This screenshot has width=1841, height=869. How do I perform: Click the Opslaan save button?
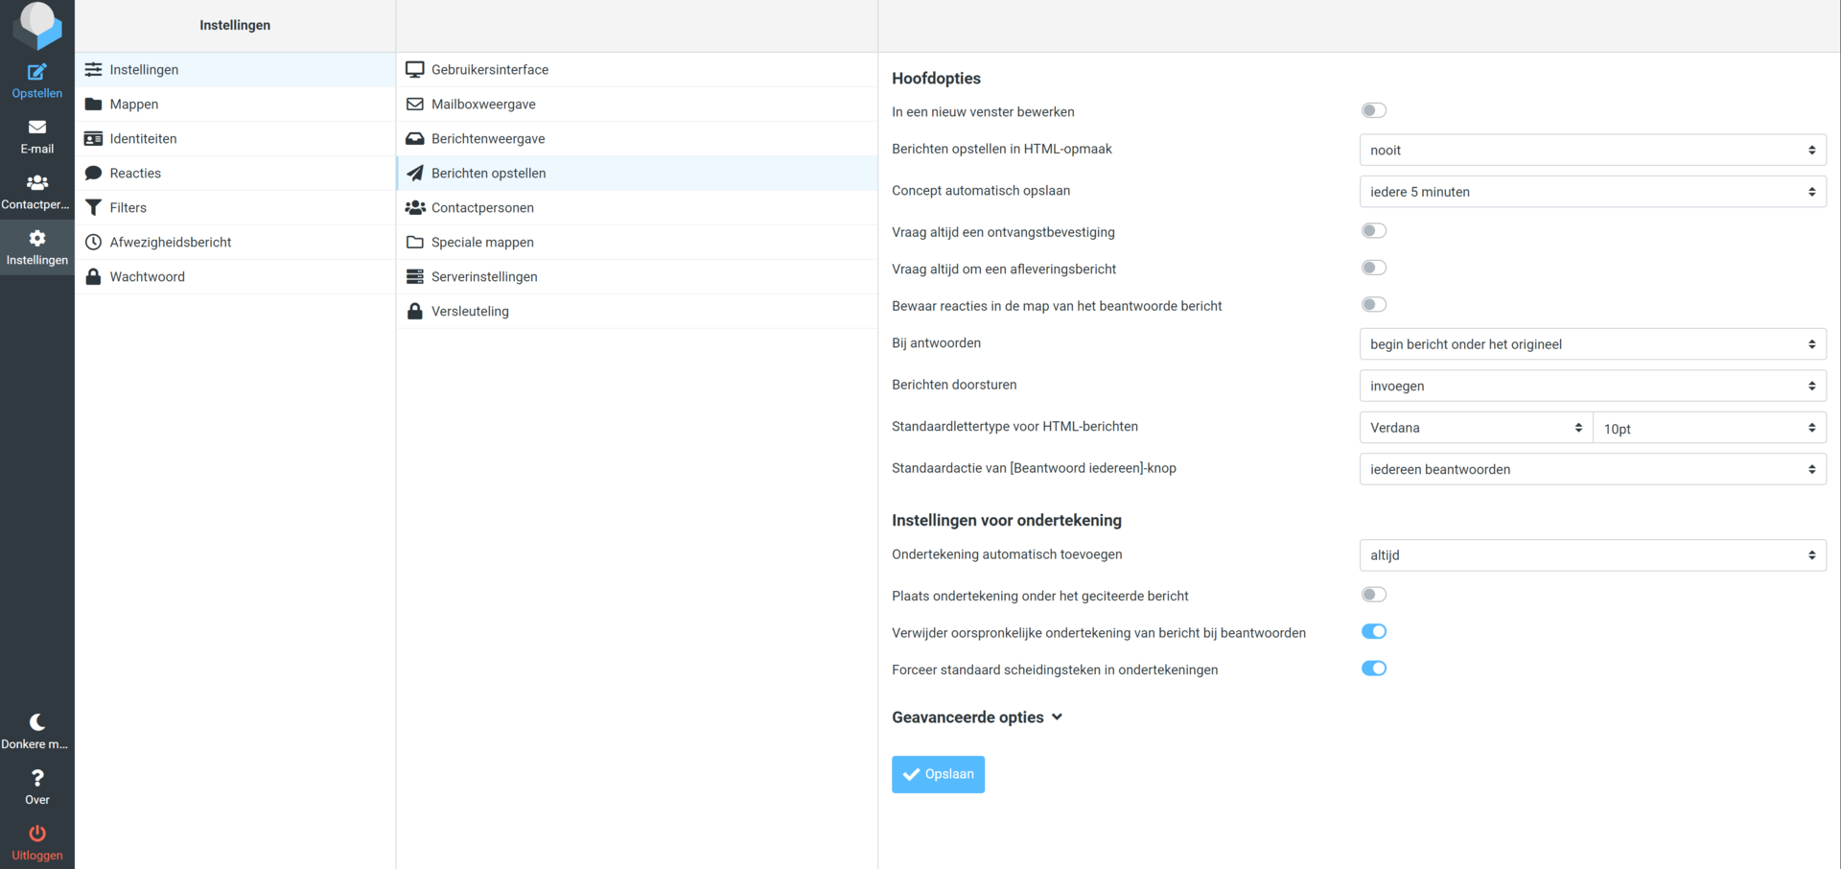pyautogui.click(x=938, y=774)
